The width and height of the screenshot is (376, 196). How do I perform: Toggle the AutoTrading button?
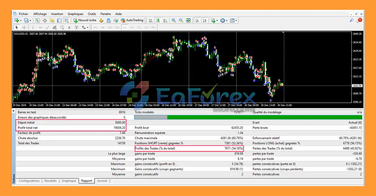(x=132, y=20)
